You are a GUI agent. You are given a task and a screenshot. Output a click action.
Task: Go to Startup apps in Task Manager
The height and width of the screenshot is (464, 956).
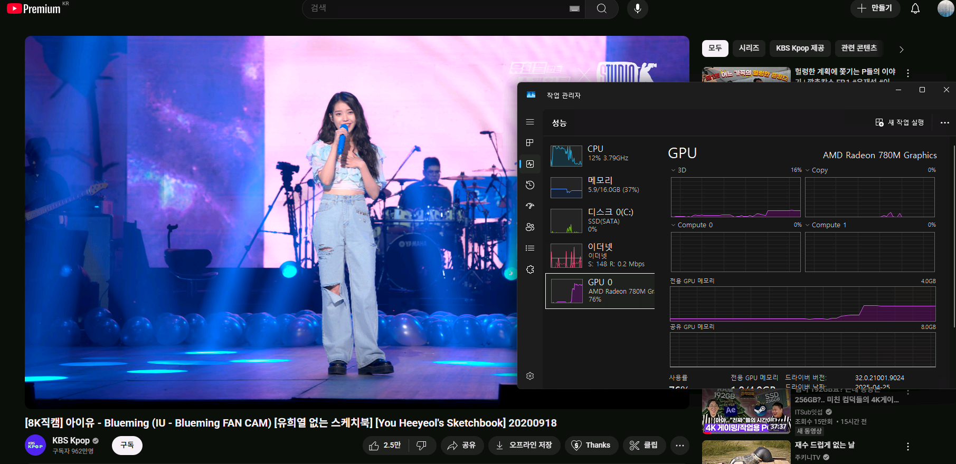pos(530,206)
